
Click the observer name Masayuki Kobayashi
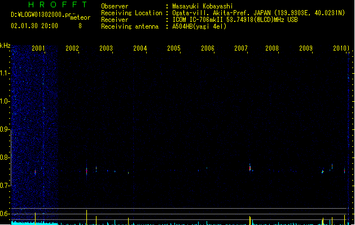pyautogui.click(x=203, y=6)
